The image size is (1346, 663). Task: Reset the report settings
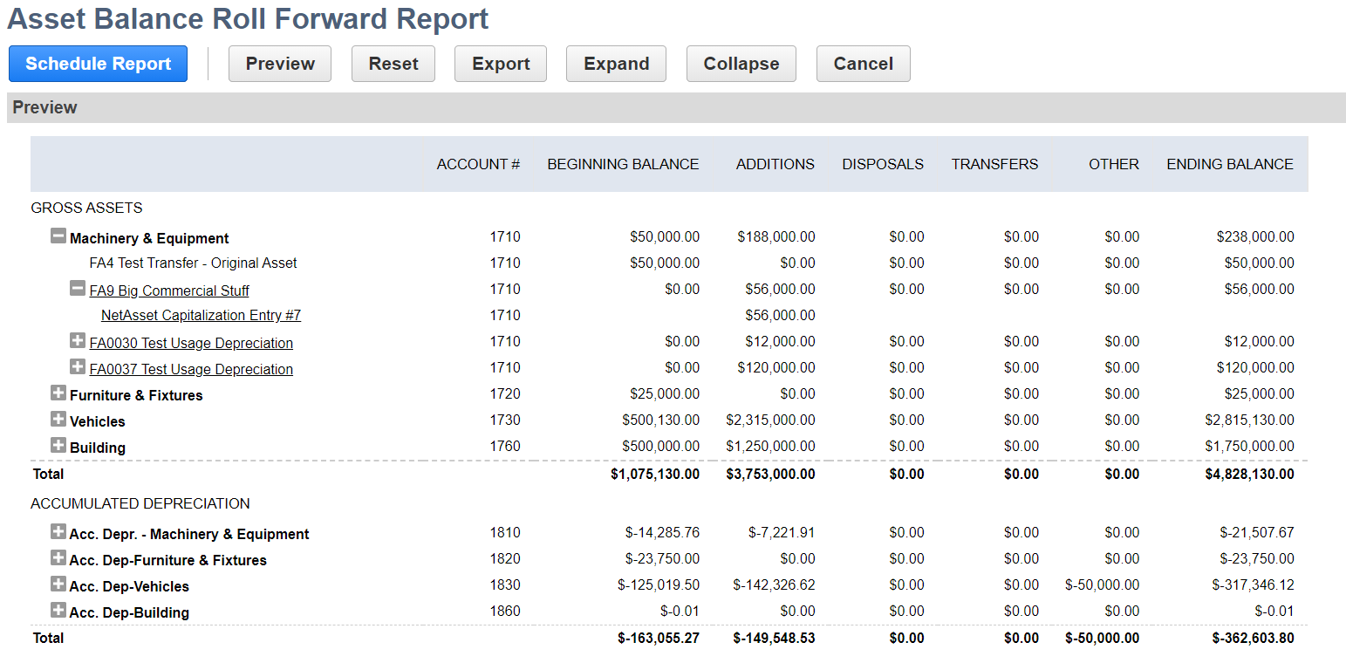(393, 64)
